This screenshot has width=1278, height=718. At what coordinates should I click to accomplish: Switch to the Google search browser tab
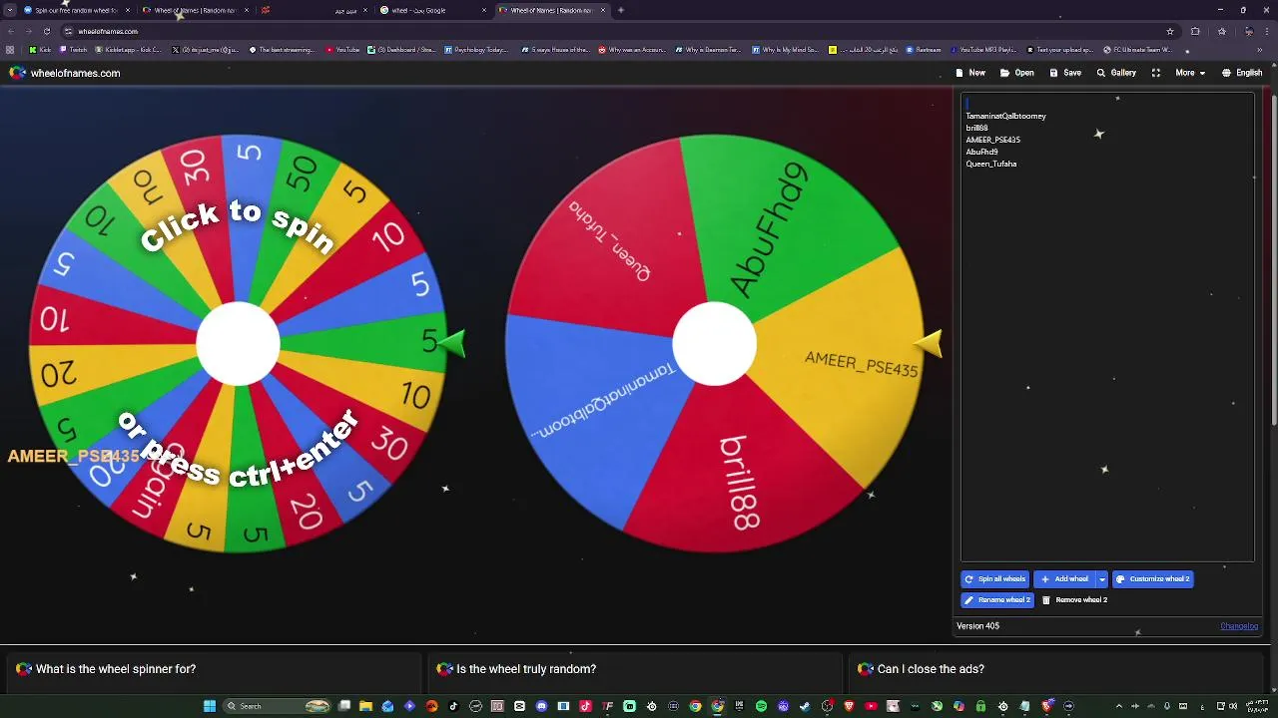[x=434, y=10]
